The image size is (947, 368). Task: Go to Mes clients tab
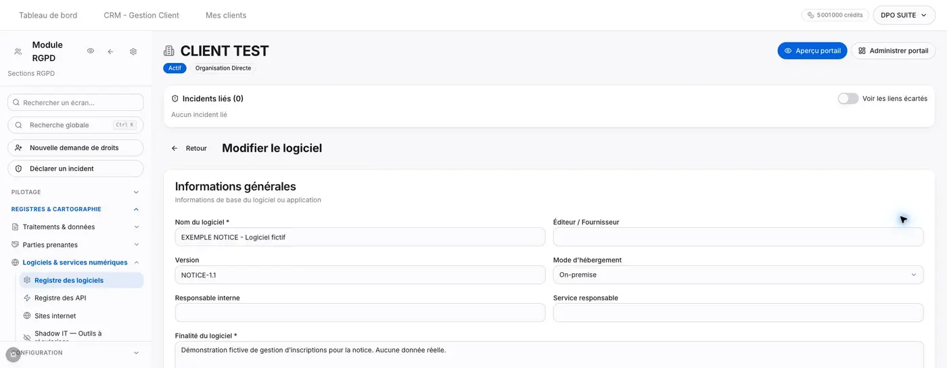tap(226, 15)
